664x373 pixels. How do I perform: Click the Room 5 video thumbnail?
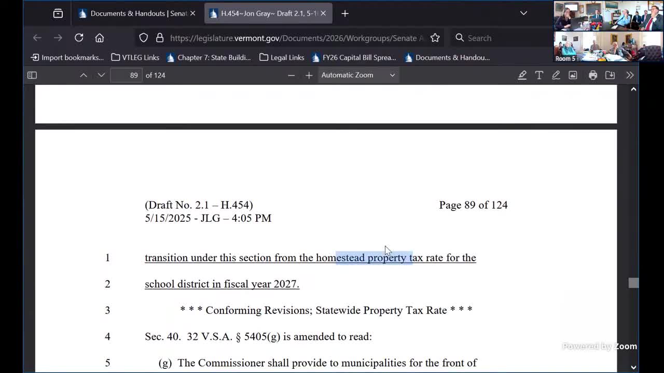click(x=608, y=47)
